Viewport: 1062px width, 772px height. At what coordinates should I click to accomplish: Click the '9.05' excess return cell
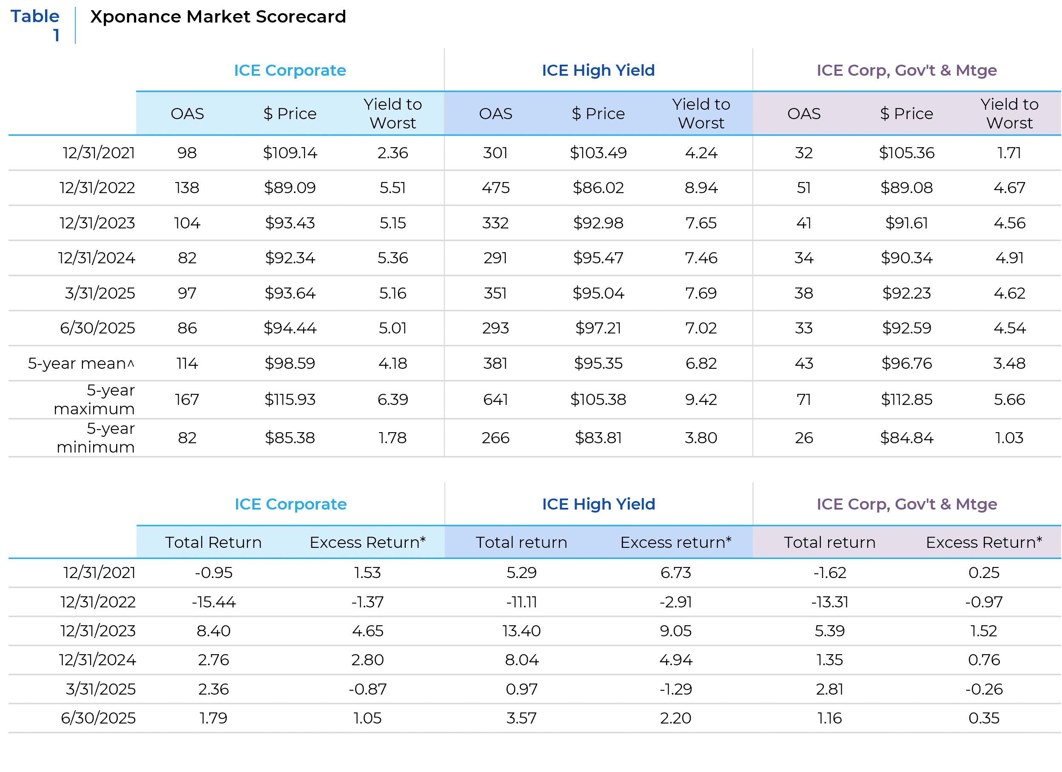pyautogui.click(x=676, y=631)
